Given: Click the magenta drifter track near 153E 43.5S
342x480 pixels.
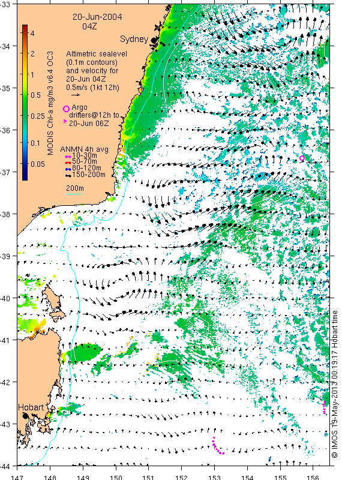Looking at the screenshot, I should 218,446.
